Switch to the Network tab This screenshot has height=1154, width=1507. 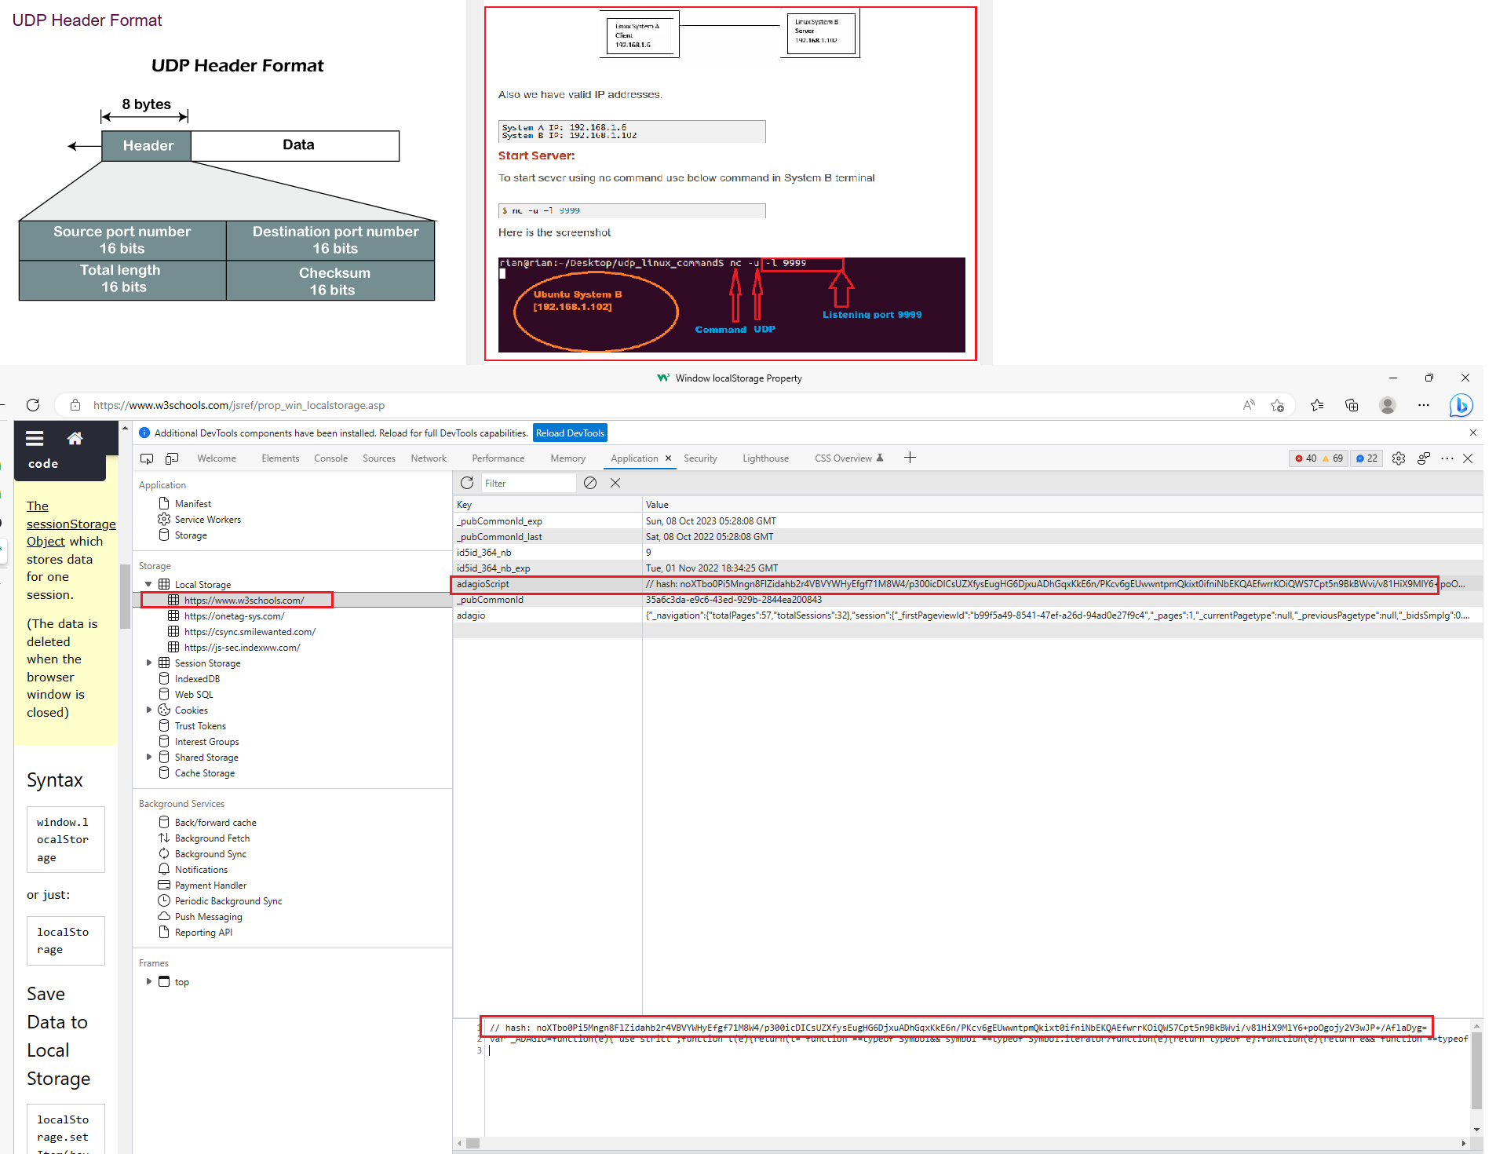429,458
